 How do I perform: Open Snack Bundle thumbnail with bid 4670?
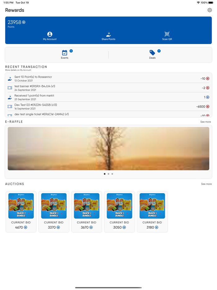[x=21, y=206]
